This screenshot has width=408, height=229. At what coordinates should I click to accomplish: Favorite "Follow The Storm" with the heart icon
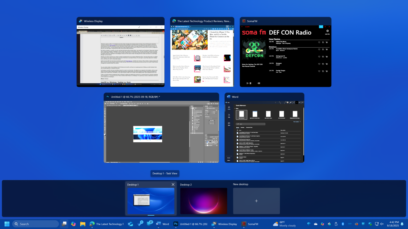click(319, 42)
